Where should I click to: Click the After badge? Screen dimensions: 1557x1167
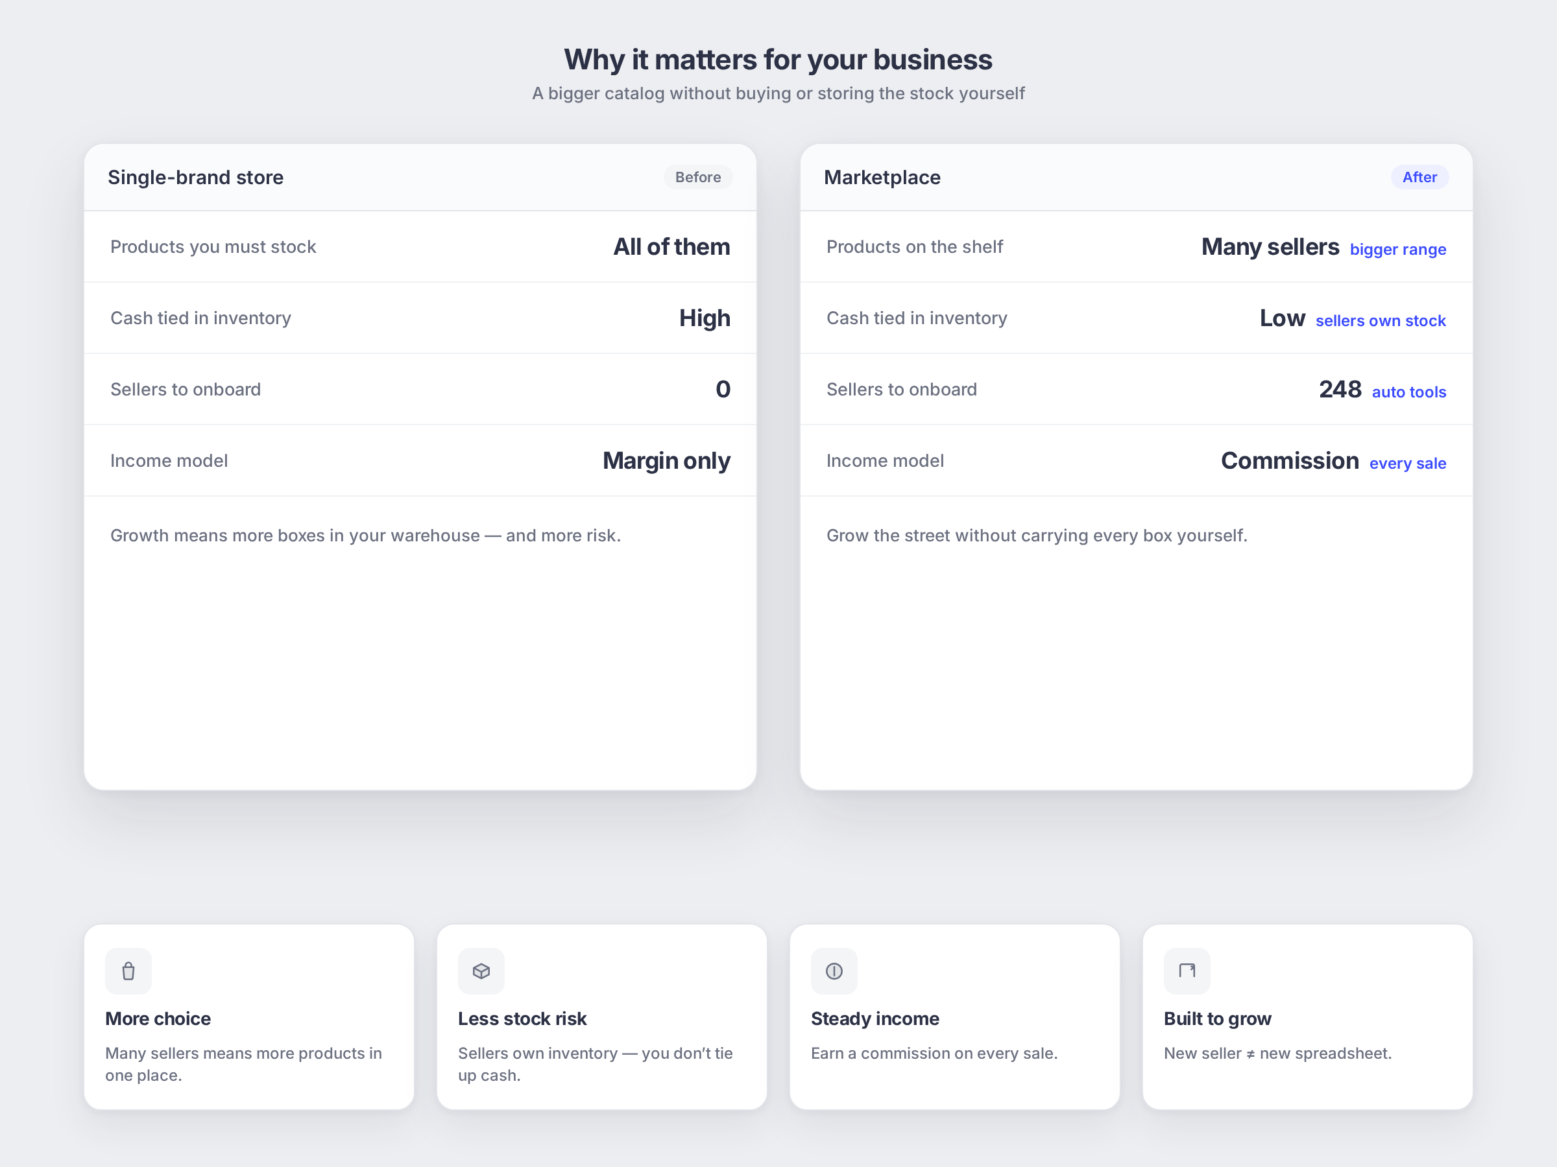1419,177
